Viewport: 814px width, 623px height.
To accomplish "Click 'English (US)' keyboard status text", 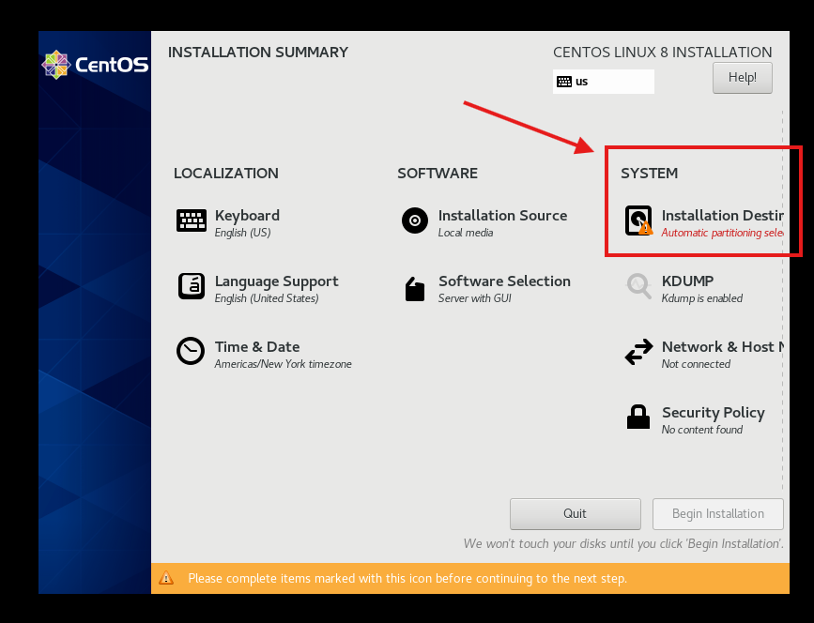I will click(243, 233).
